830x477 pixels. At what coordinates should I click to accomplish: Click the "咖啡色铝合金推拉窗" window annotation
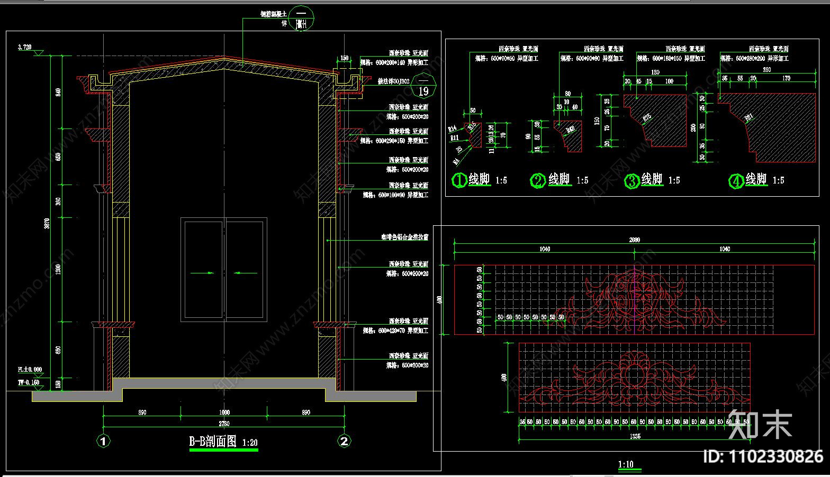[x=404, y=237]
